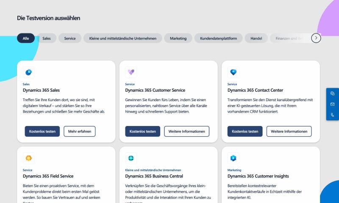This screenshot has width=339, height=203.
Task: Select the Handel filter chip
Action: [256, 38]
